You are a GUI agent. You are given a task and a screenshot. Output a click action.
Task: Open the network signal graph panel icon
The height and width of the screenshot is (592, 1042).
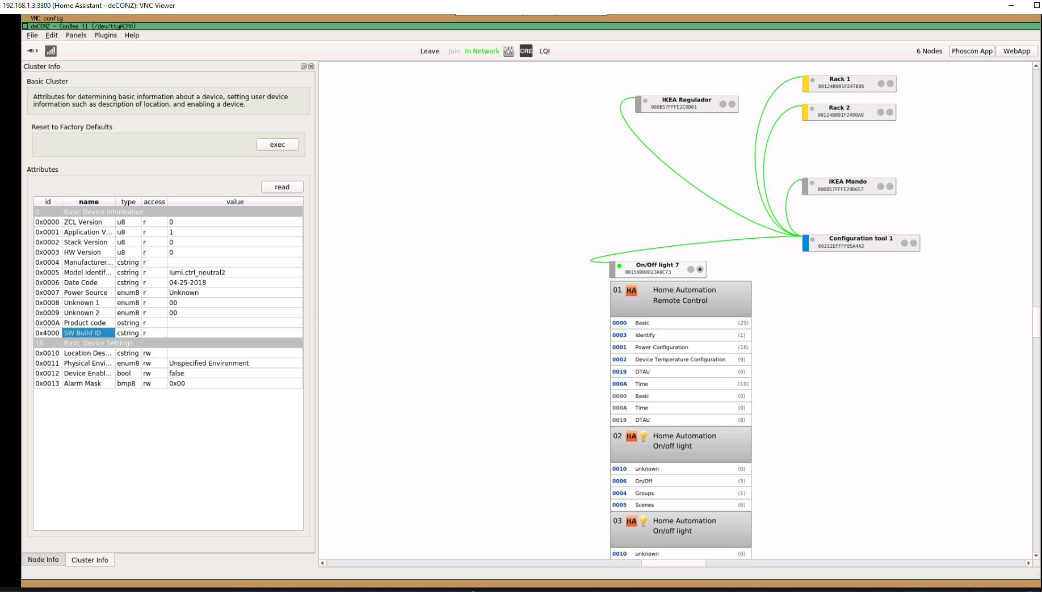pos(51,51)
